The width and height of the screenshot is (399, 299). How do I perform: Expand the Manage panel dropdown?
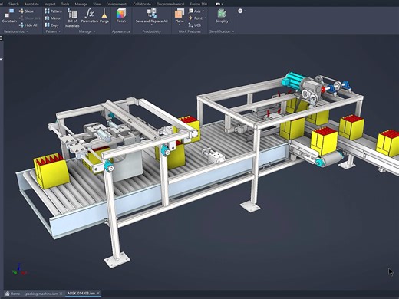[94, 31]
